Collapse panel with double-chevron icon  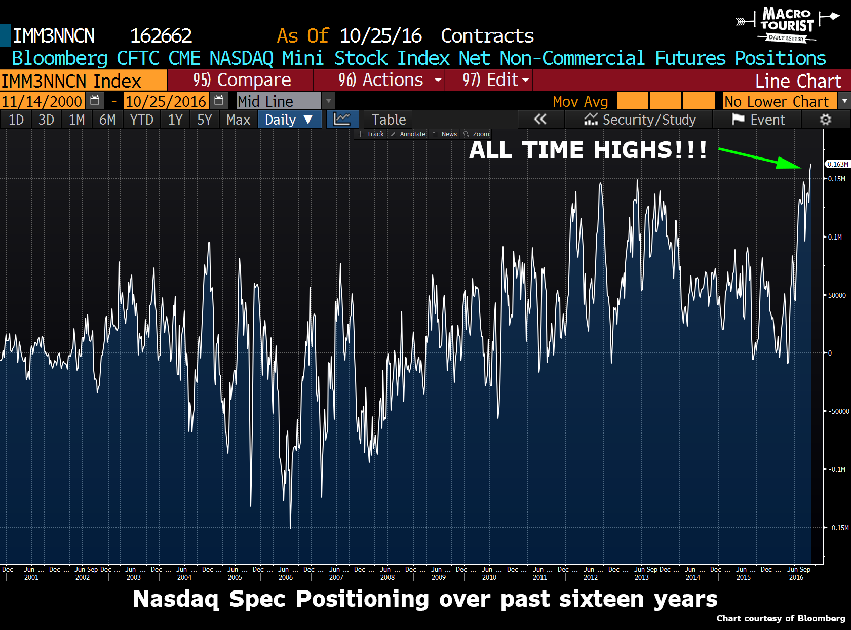[540, 120]
